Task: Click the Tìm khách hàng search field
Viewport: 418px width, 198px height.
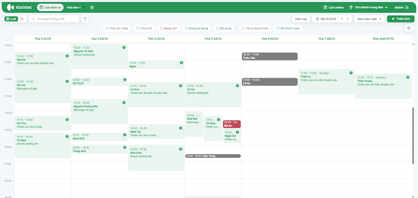Action: point(54,19)
